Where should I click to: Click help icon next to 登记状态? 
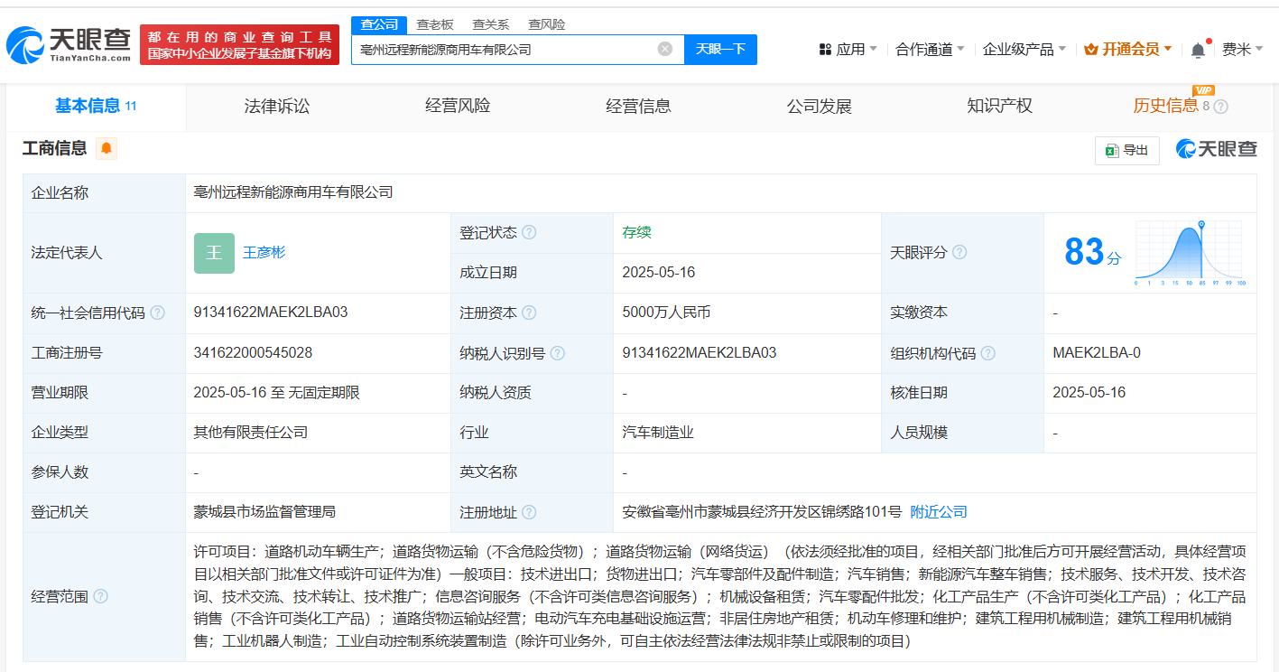click(529, 233)
